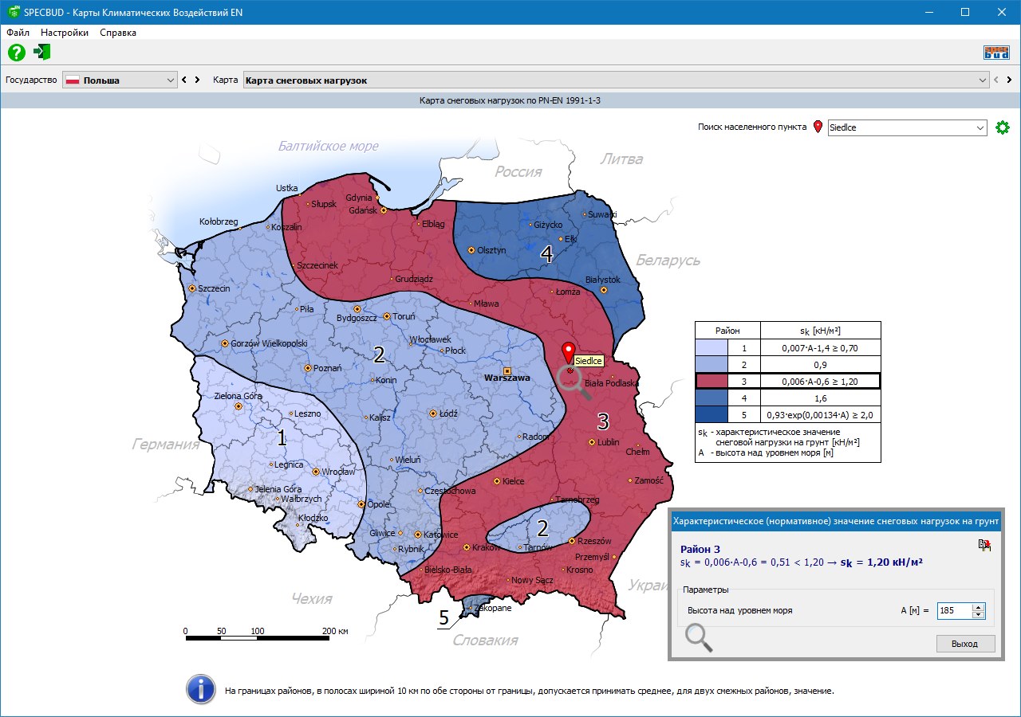
Task: Click the green exit door icon
Action: click(x=42, y=53)
